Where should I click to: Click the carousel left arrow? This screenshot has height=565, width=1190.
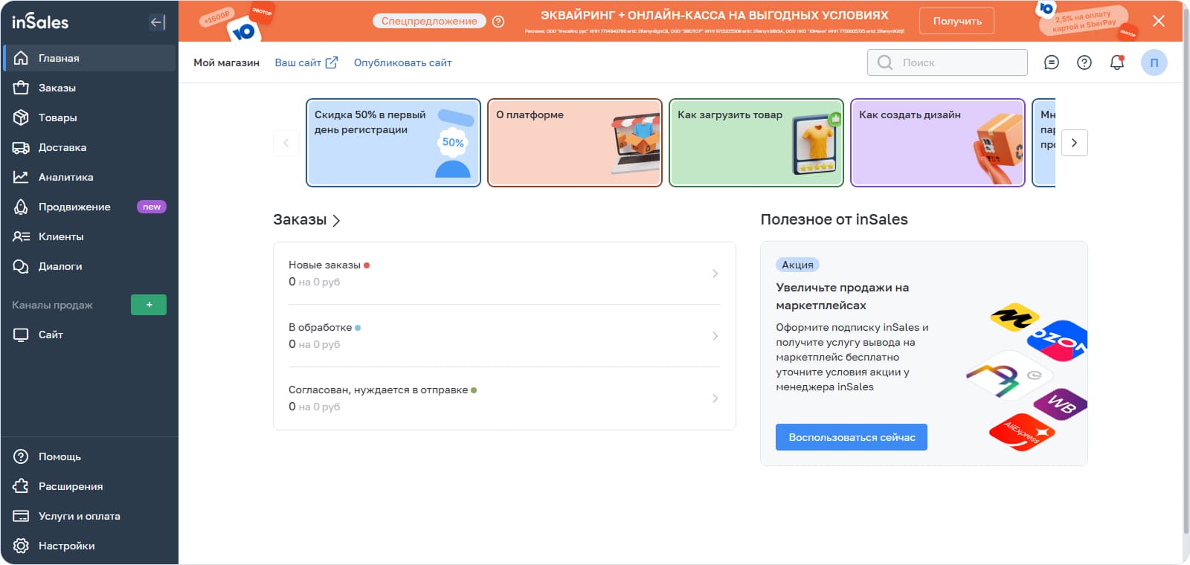tap(286, 143)
